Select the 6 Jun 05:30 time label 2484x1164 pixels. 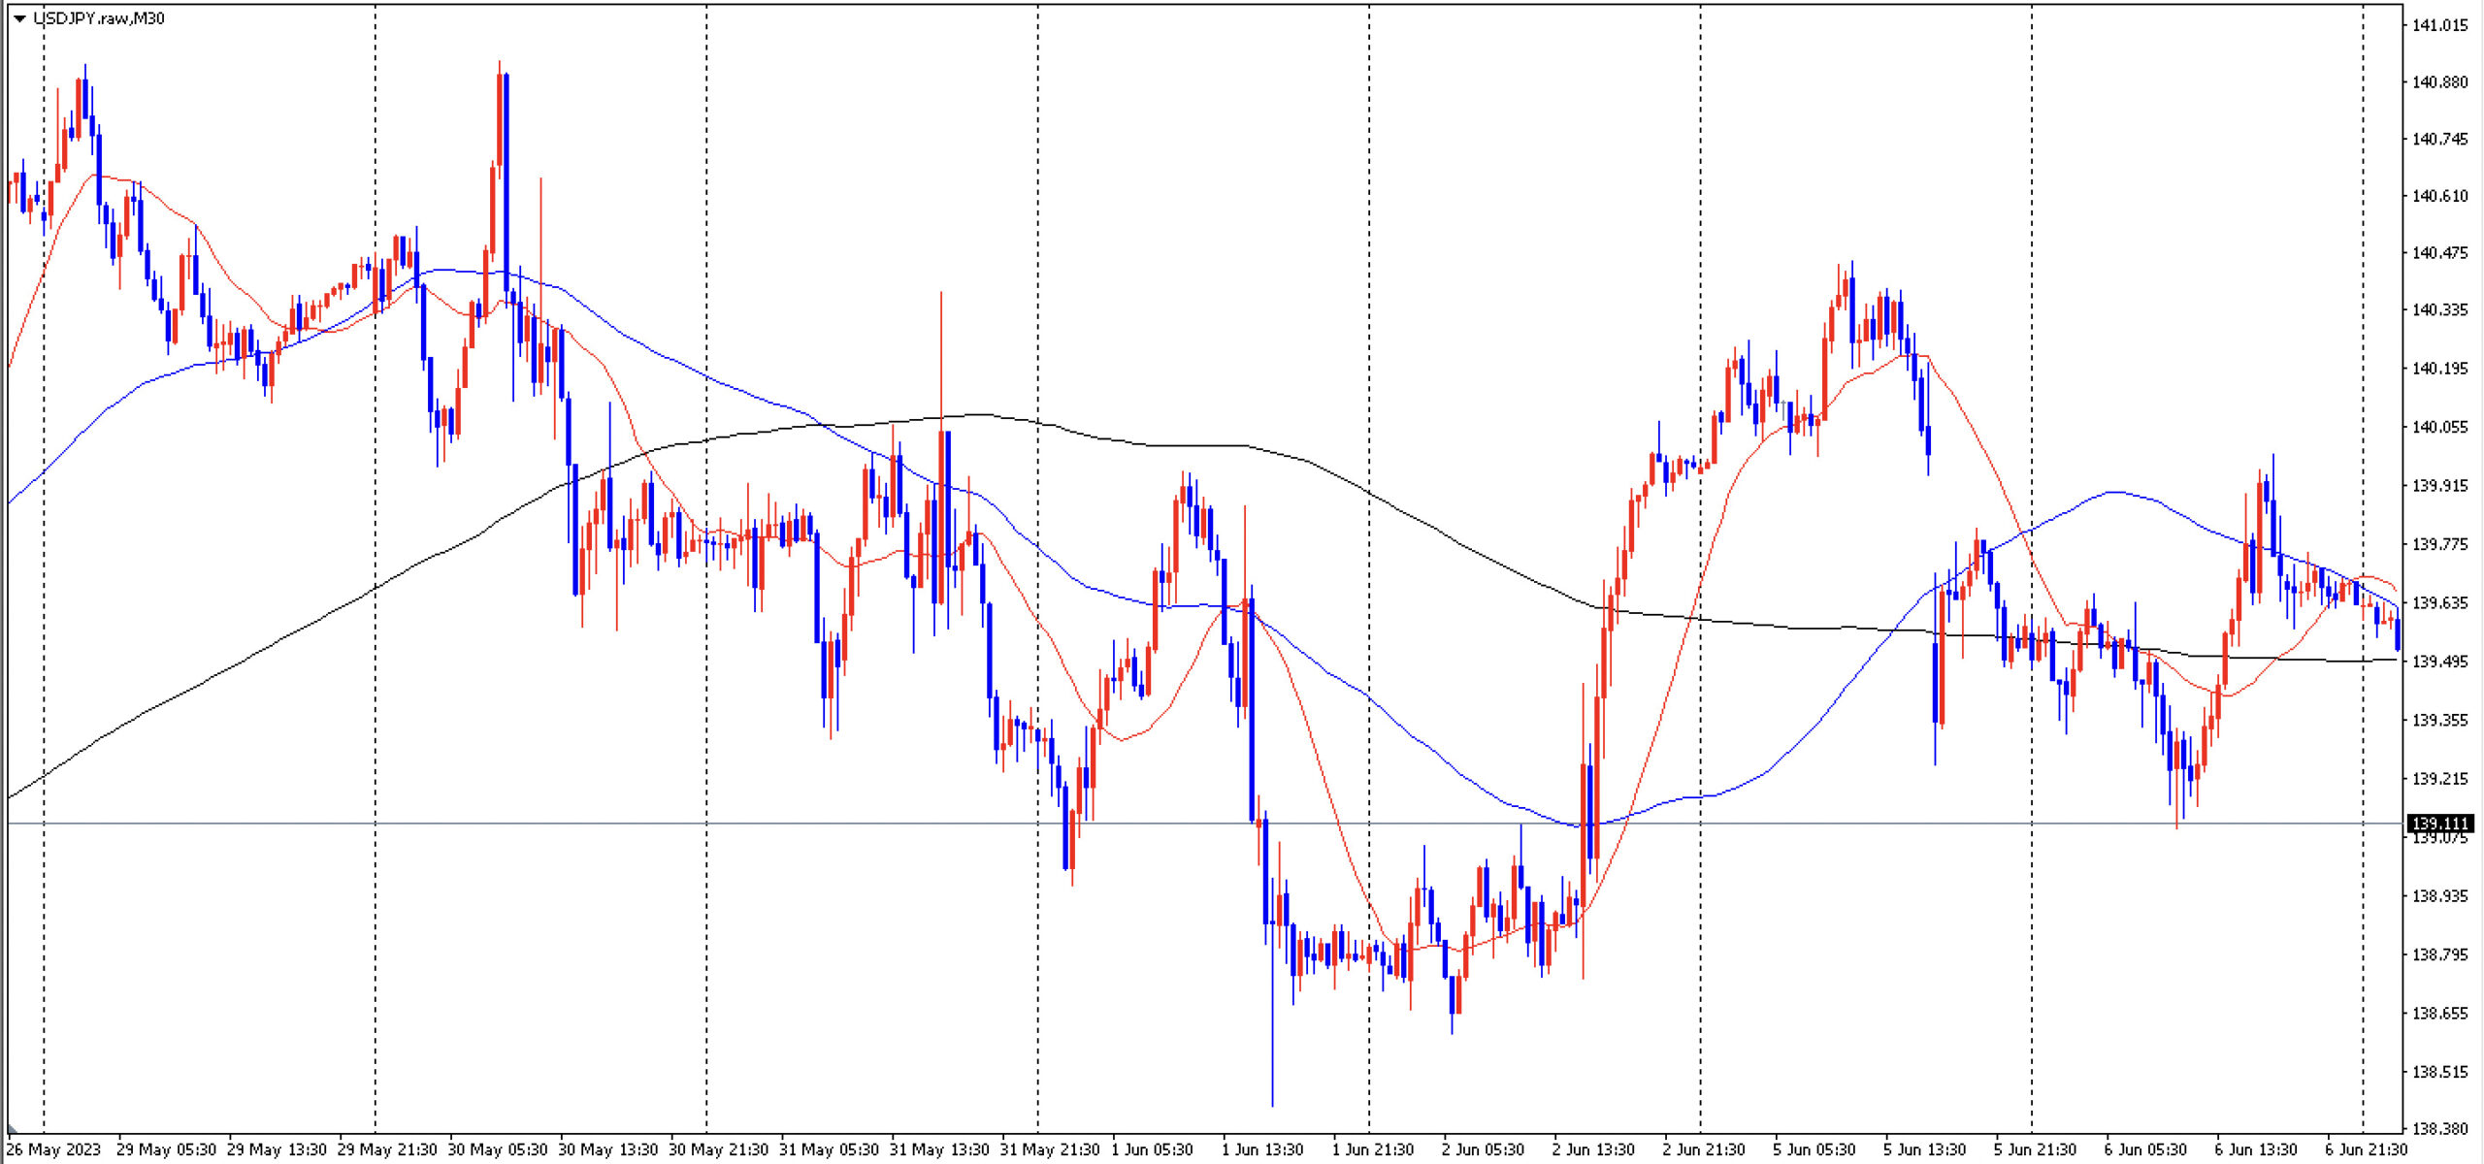(x=2146, y=1150)
